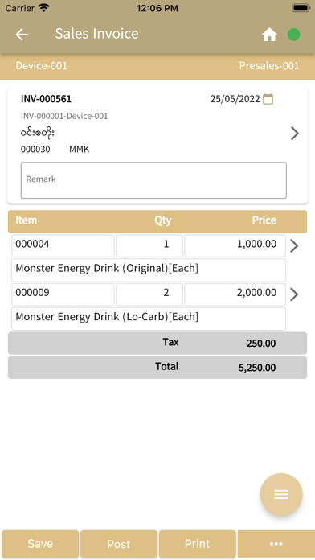Post the sales invoice
This screenshot has width=315, height=560.
pyautogui.click(x=119, y=544)
